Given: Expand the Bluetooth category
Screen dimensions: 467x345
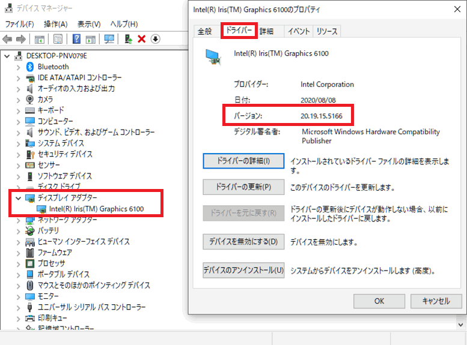Looking at the screenshot, I should (x=19, y=68).
